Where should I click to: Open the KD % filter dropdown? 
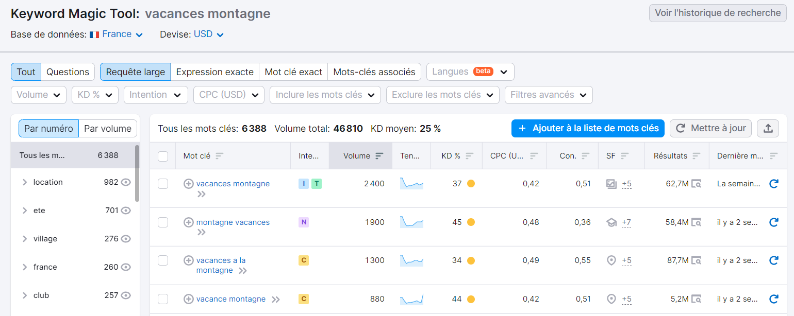point(95,95)
